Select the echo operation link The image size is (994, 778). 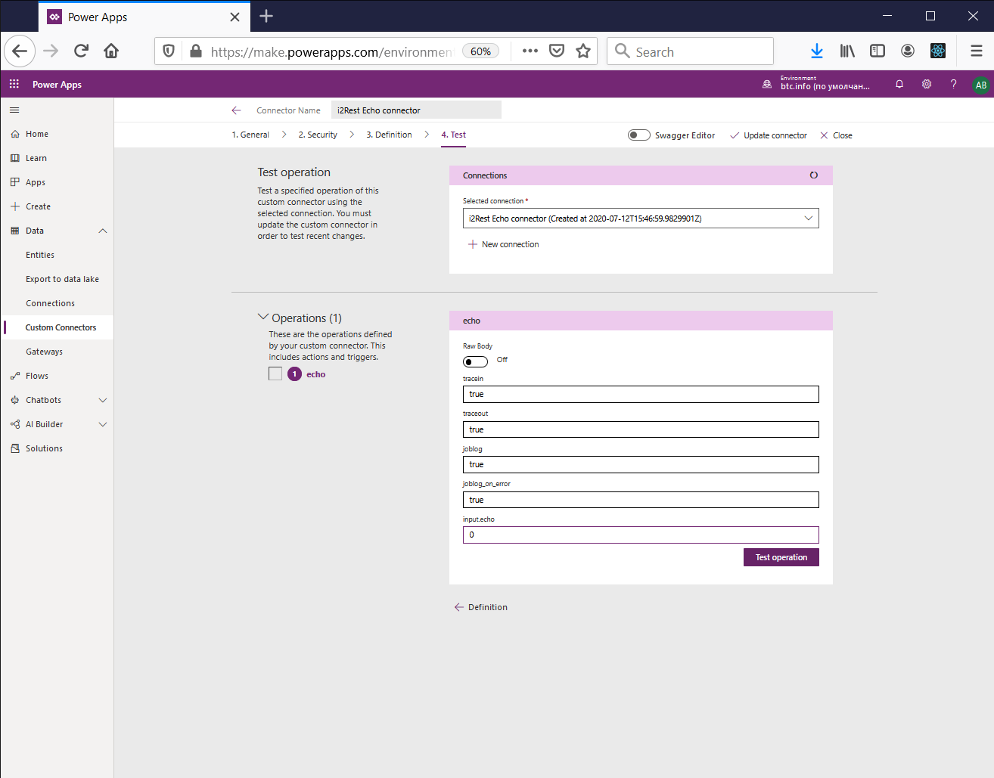pyautogui.click(x=315, y=374)
